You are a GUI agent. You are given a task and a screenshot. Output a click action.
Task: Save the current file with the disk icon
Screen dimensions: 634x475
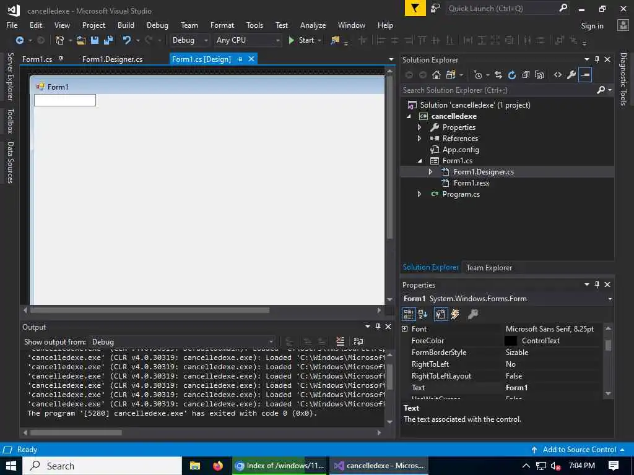[x=95, y=40]
